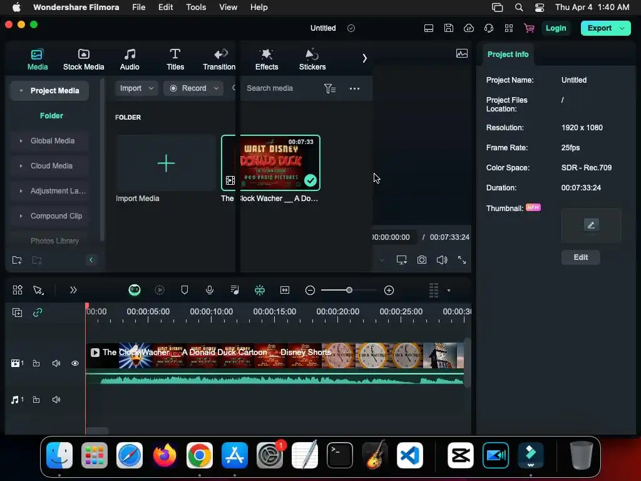Click the timeline ruler at 00:00:15:00
Viewport: 641px width, 481px height.
[x=275, y=312]
